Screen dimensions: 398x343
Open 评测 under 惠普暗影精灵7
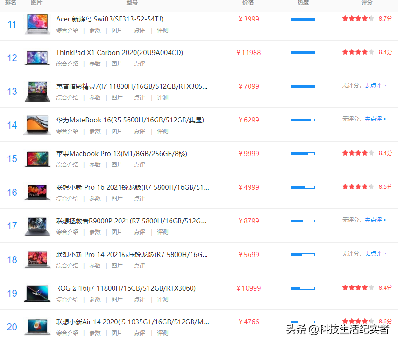pyautogui.click(x=163, y=98)
